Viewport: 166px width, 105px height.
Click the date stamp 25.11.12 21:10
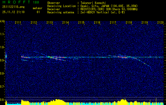pos(13,12)
